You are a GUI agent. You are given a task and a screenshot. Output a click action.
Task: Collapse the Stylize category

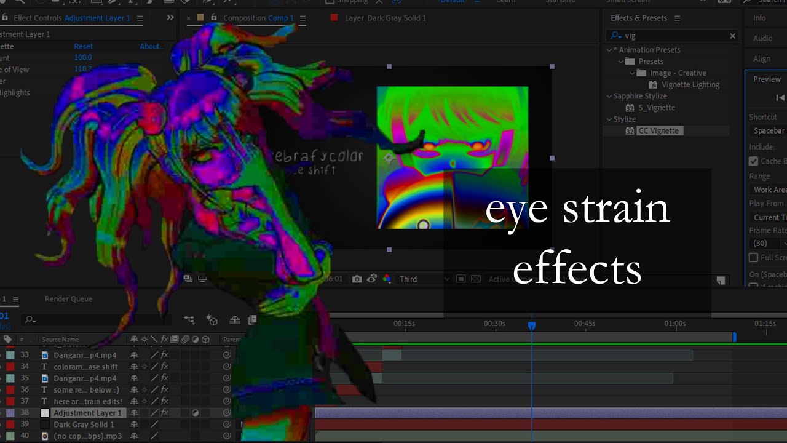click(610, 119)
